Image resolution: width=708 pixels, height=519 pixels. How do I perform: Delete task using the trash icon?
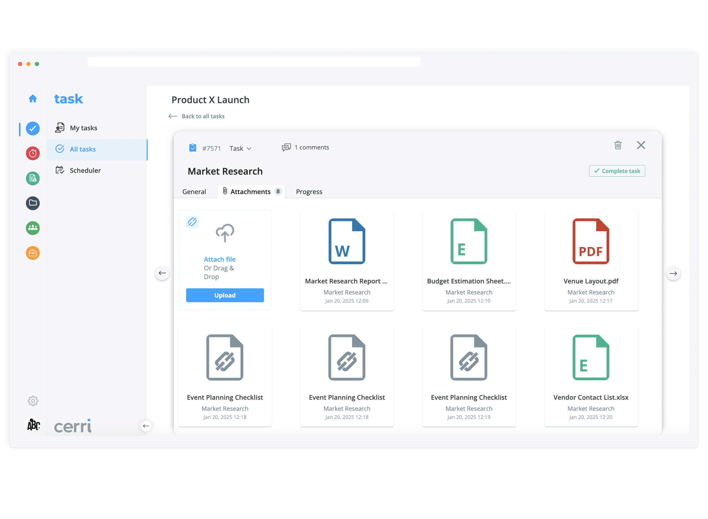618,145
